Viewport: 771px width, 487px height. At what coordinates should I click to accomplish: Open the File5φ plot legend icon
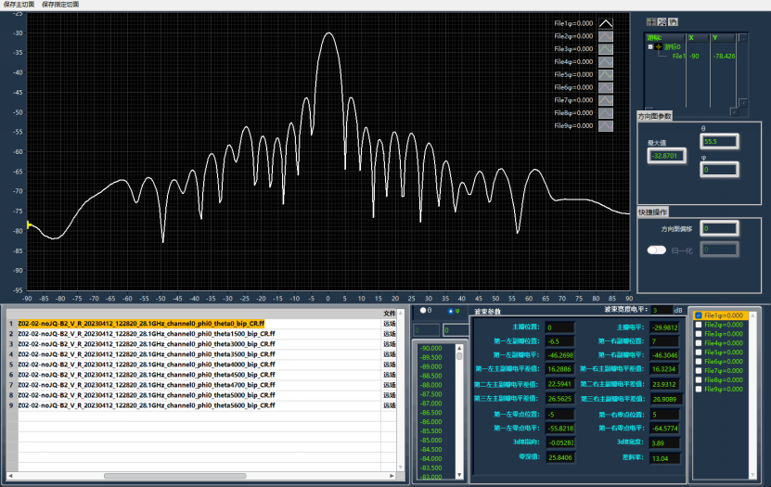606,74
